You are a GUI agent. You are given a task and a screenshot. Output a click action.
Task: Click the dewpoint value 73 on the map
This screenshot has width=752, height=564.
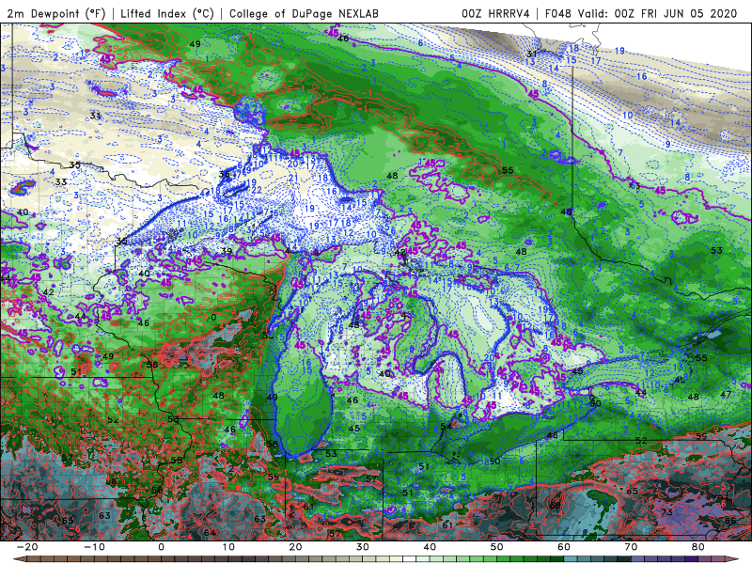pyautogui.click(x=667, y=511)
